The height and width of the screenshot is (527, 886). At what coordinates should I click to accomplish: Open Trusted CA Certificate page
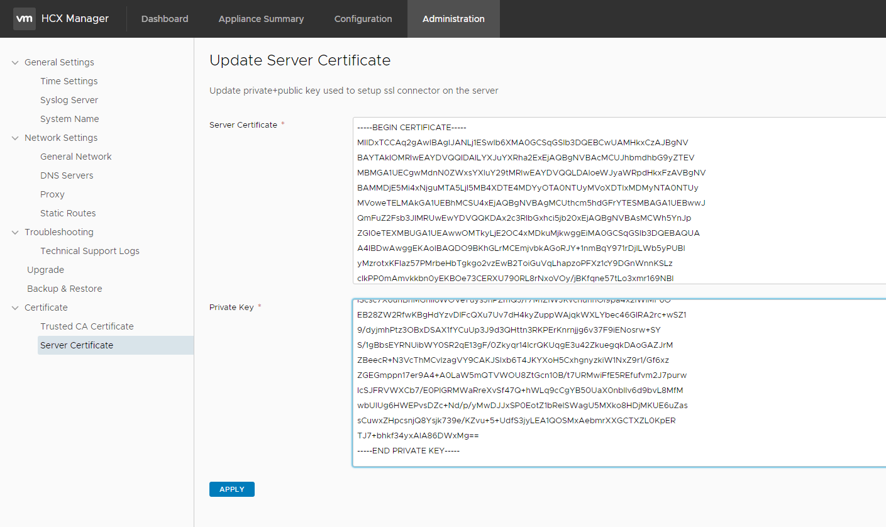pos(87,326)
